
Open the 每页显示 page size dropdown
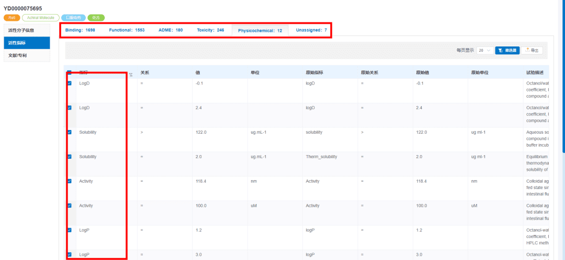[485, 51]
